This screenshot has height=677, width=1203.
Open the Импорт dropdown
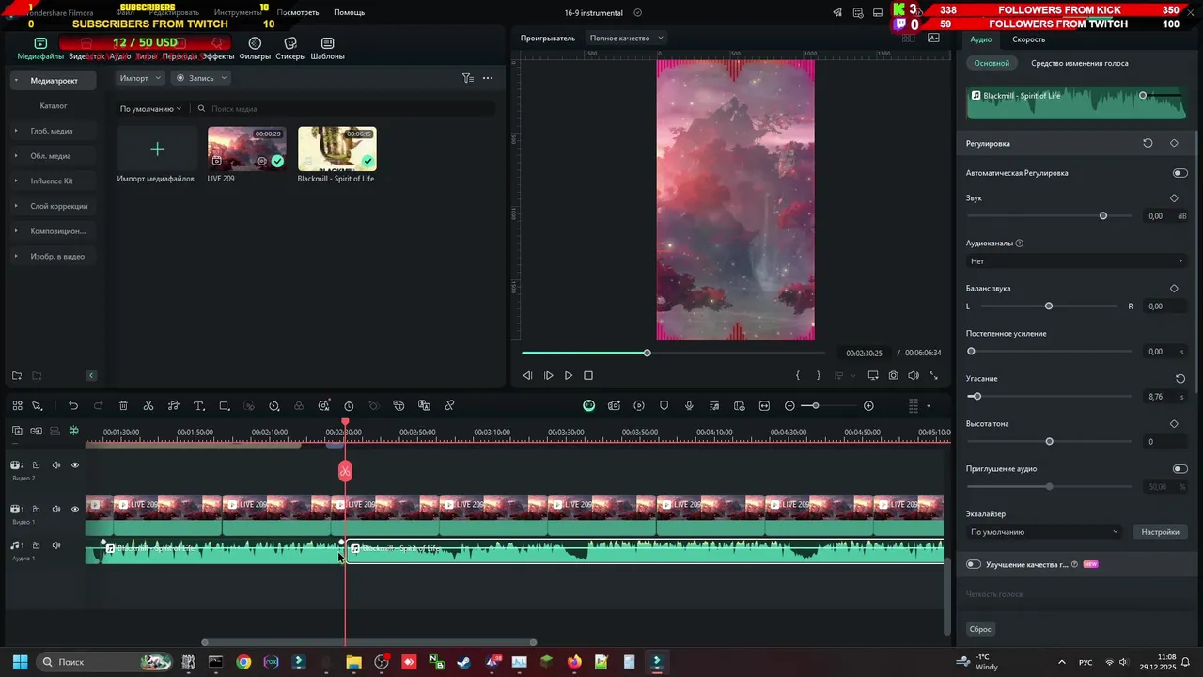(x=141, y=78)
